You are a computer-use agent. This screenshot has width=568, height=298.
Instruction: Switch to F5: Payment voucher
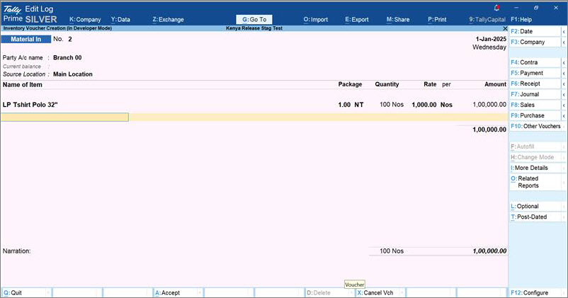tap(535, 73)
